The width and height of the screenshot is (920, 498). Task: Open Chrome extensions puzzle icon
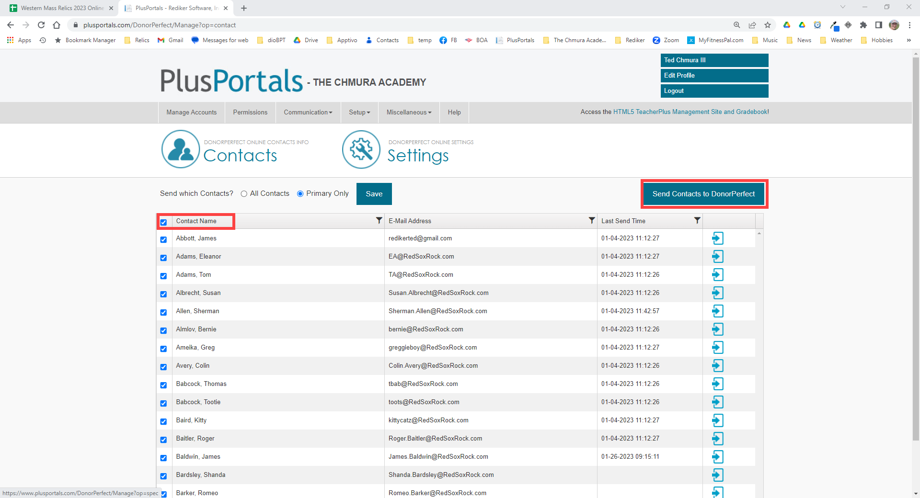coord(863,25)
